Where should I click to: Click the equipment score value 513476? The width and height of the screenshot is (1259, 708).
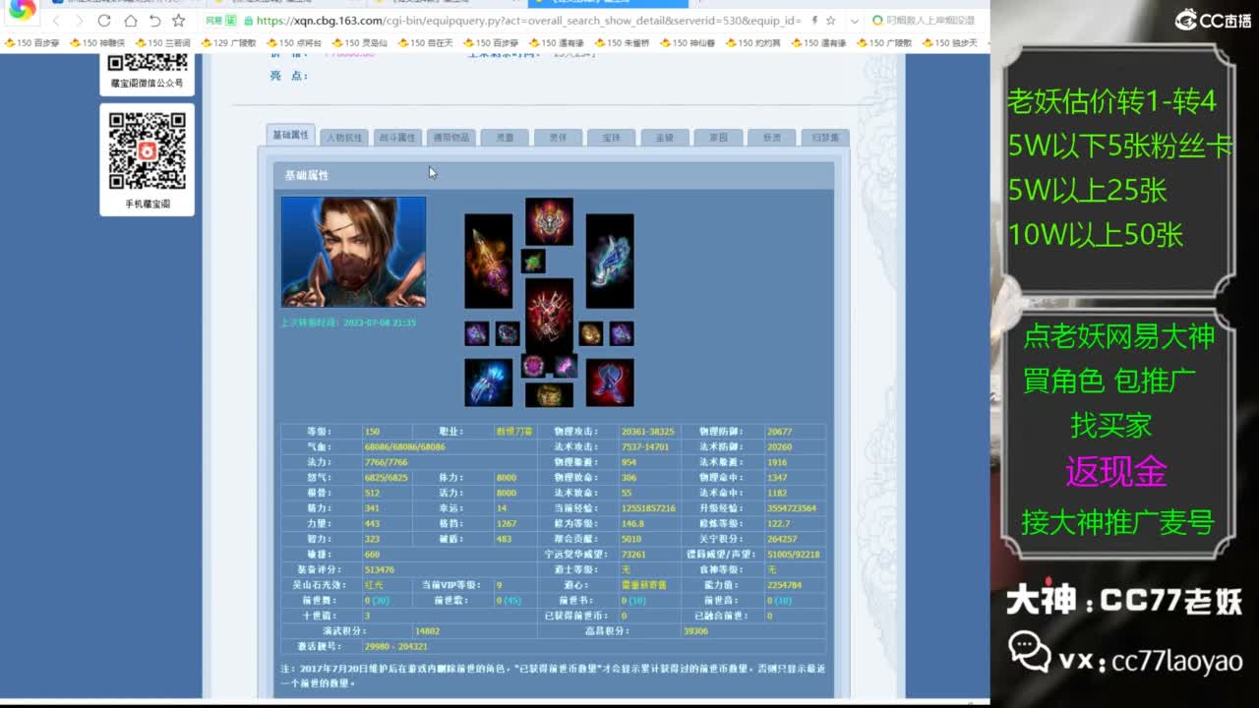pos(379,569)
